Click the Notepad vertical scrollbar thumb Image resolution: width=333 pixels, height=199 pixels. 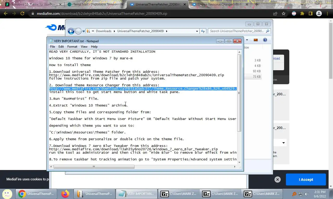click(x=239, y=93)
